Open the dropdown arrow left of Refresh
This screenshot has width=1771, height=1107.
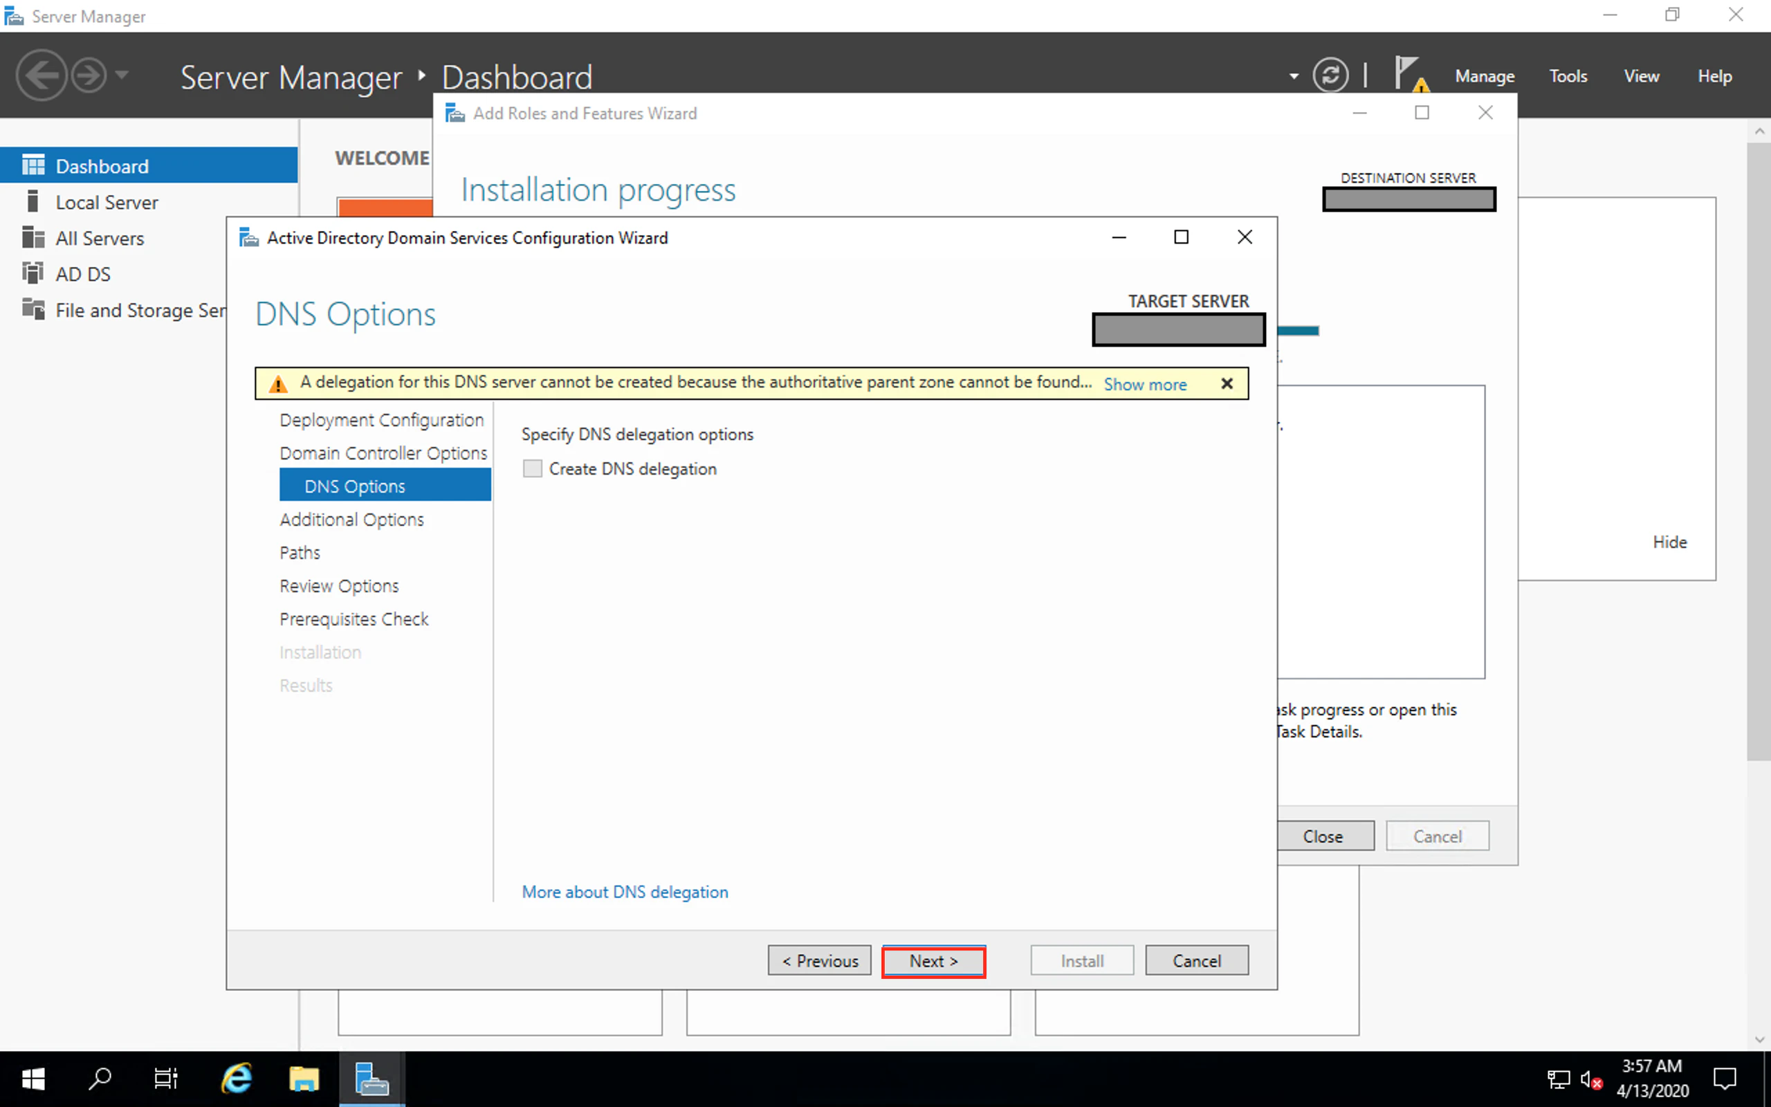pyautogui.click(x=1294, y=76)
